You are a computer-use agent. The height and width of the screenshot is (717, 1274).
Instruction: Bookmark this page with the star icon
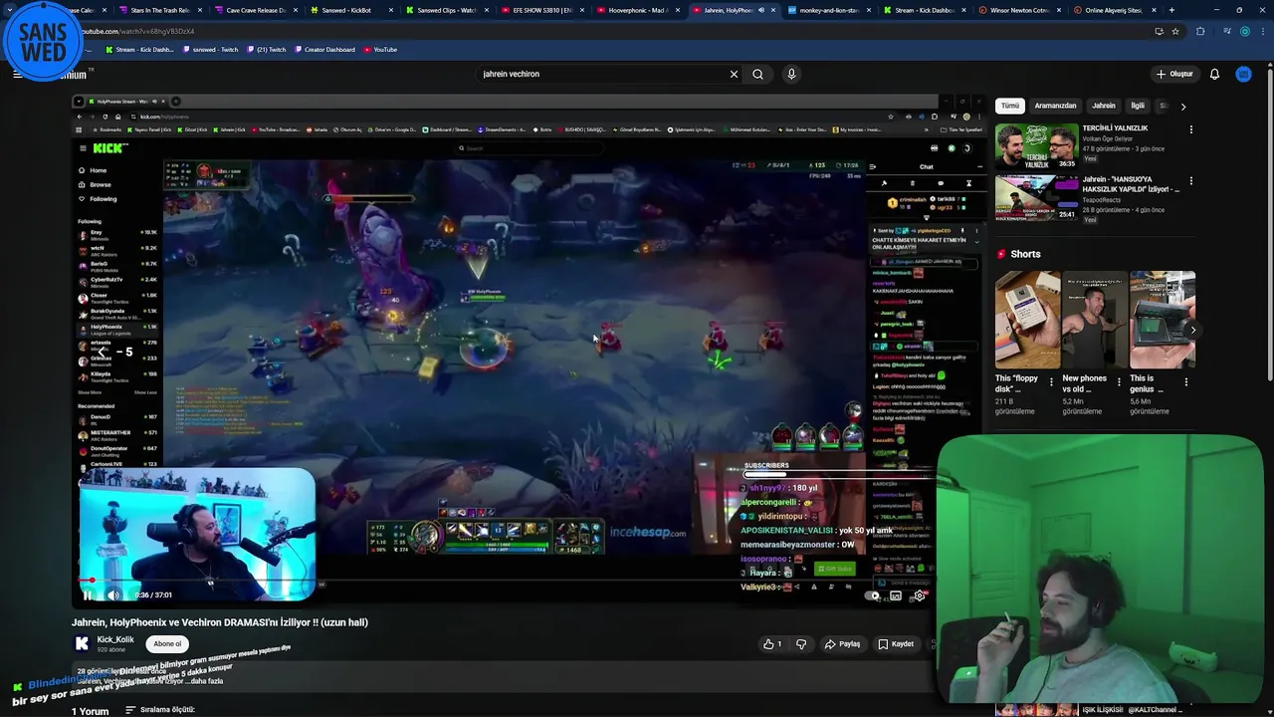click(1175, 31)
